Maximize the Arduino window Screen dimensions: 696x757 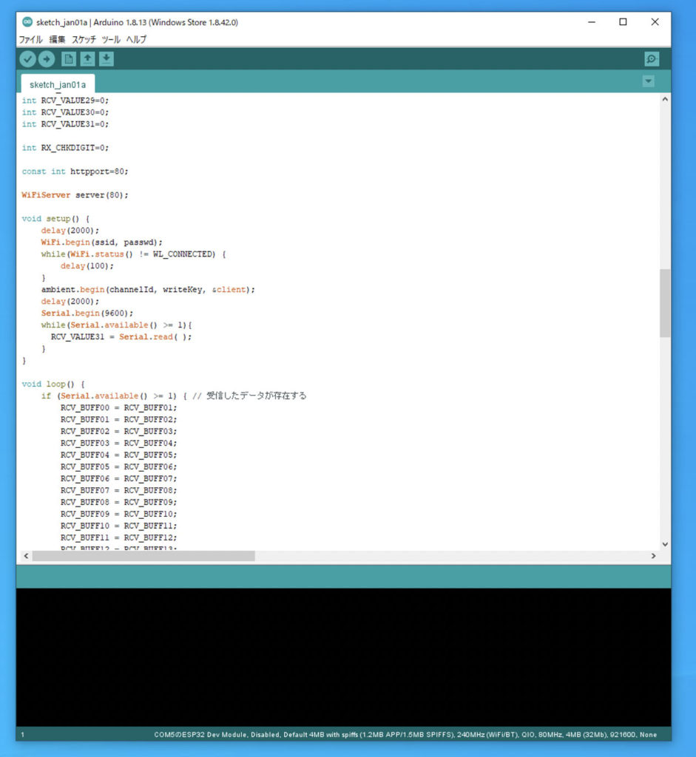pos(623,22)
